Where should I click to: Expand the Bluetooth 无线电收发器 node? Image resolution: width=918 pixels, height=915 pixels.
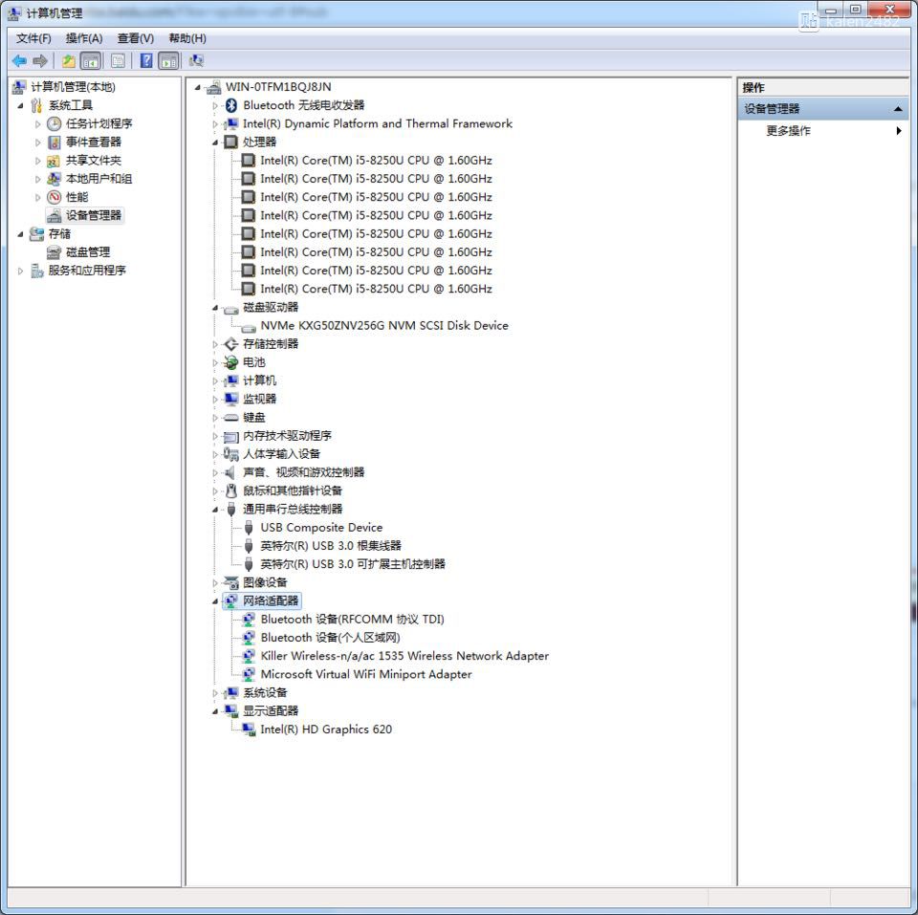click(215, 106)
